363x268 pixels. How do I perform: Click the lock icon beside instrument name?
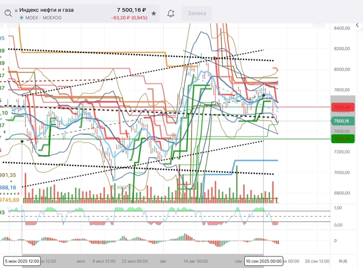tap(16, 10)
